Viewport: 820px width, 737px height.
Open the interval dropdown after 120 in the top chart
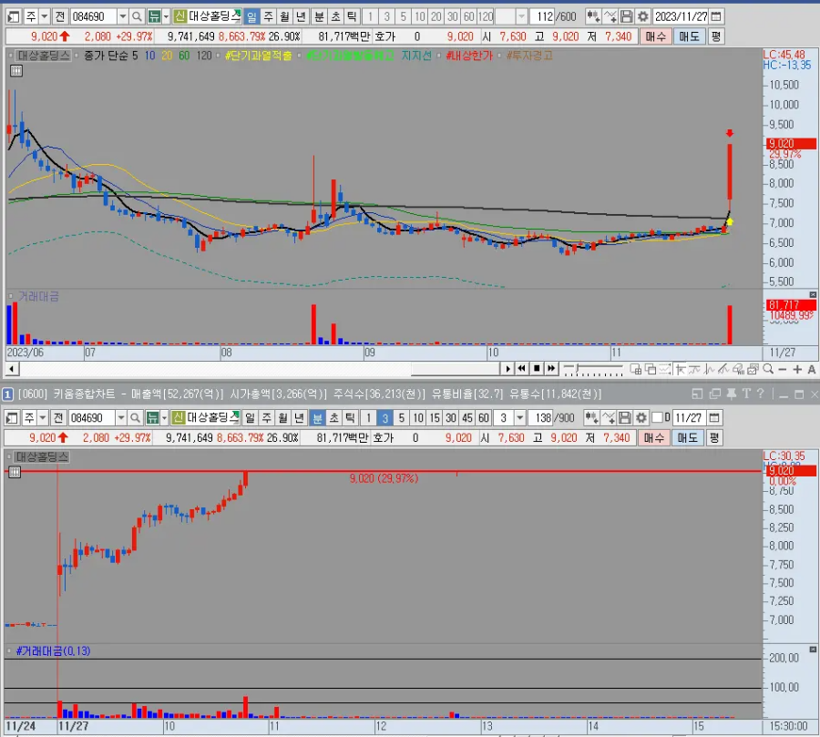(x=521, y=16)
